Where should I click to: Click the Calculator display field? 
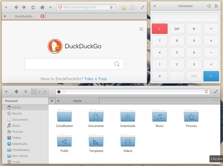pos(185,17)
